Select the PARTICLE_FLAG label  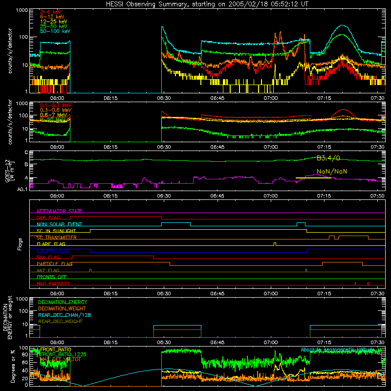pyautogui.click(x=55, y=263)
